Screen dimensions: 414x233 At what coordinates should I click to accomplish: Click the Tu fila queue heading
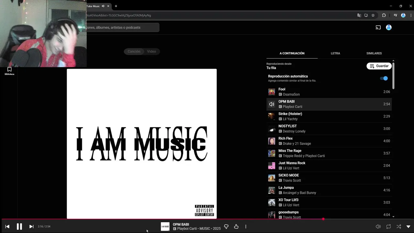click(x=271, y=68)
